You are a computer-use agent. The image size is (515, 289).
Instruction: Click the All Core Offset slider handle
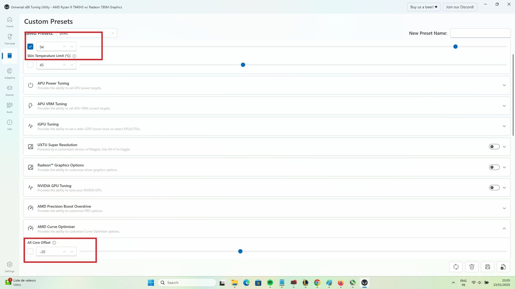pyautogui.click(x=240, y=252)
